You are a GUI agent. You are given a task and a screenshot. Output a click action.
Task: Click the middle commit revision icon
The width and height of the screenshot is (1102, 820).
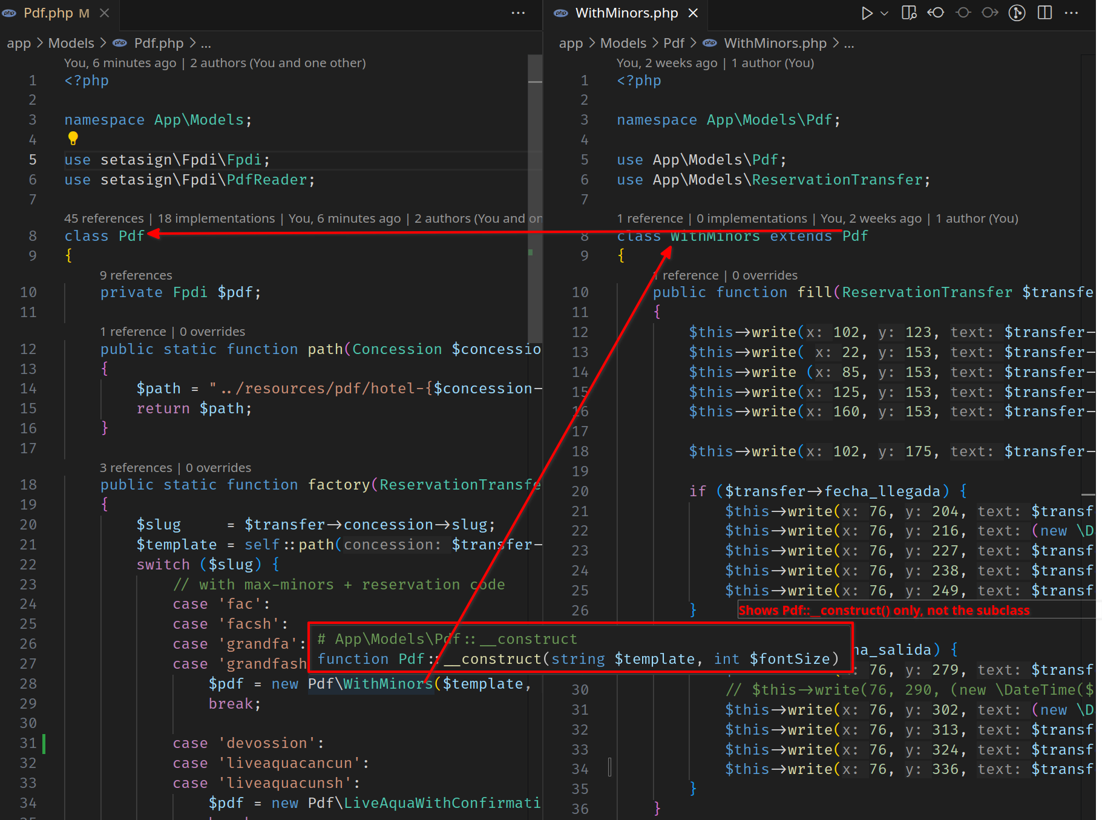click(963, 13)
